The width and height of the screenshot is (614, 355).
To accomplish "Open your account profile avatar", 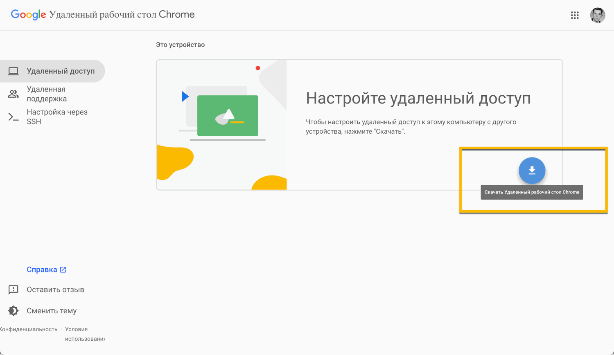I will [597, 15].
